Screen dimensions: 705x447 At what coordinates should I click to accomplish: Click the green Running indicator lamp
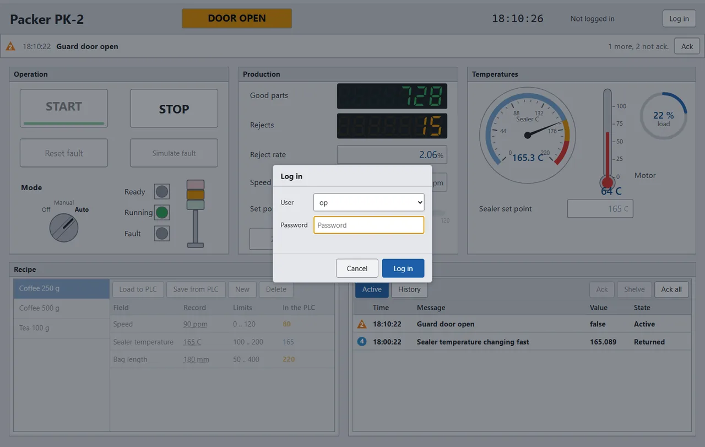(x=162, y=212)
